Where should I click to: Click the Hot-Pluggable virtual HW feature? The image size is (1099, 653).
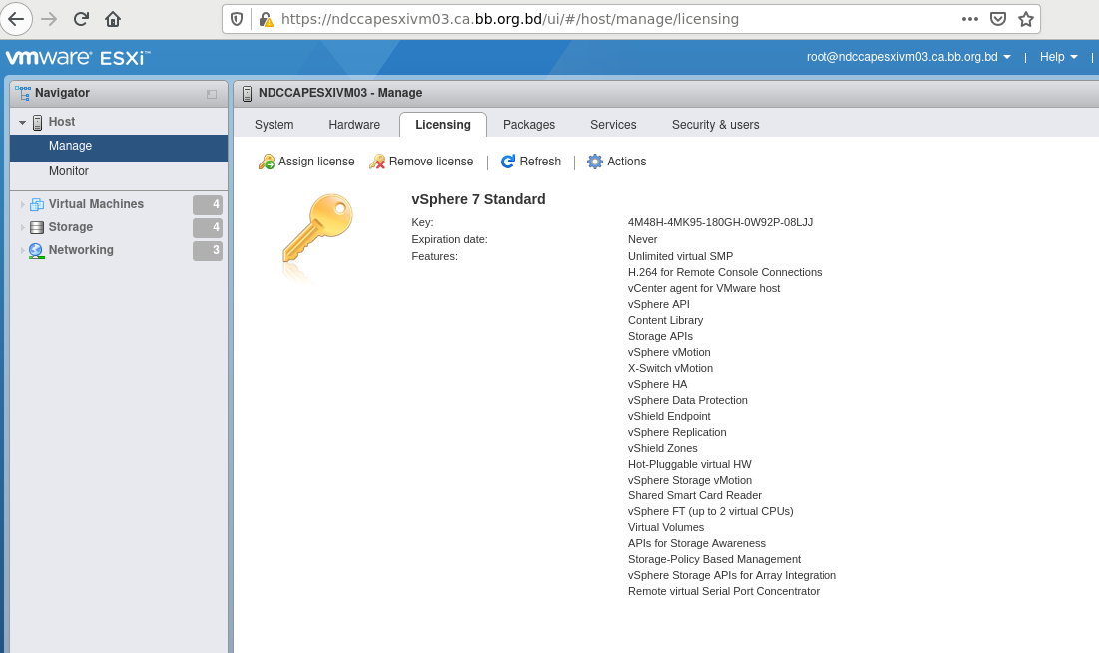(x=690, y=464)
